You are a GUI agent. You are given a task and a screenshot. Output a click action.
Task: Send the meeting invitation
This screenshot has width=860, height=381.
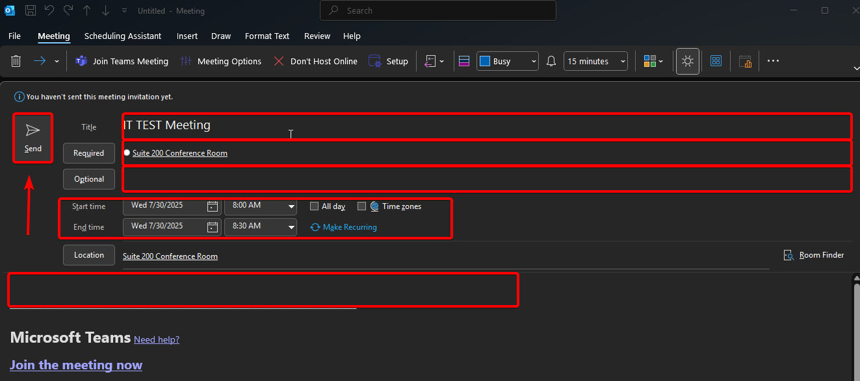[x=33, y=138]
